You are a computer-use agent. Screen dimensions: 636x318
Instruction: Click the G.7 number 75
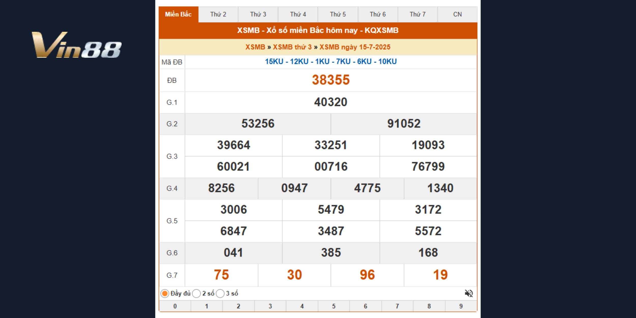pyautogui.click(x=221, y=275)
